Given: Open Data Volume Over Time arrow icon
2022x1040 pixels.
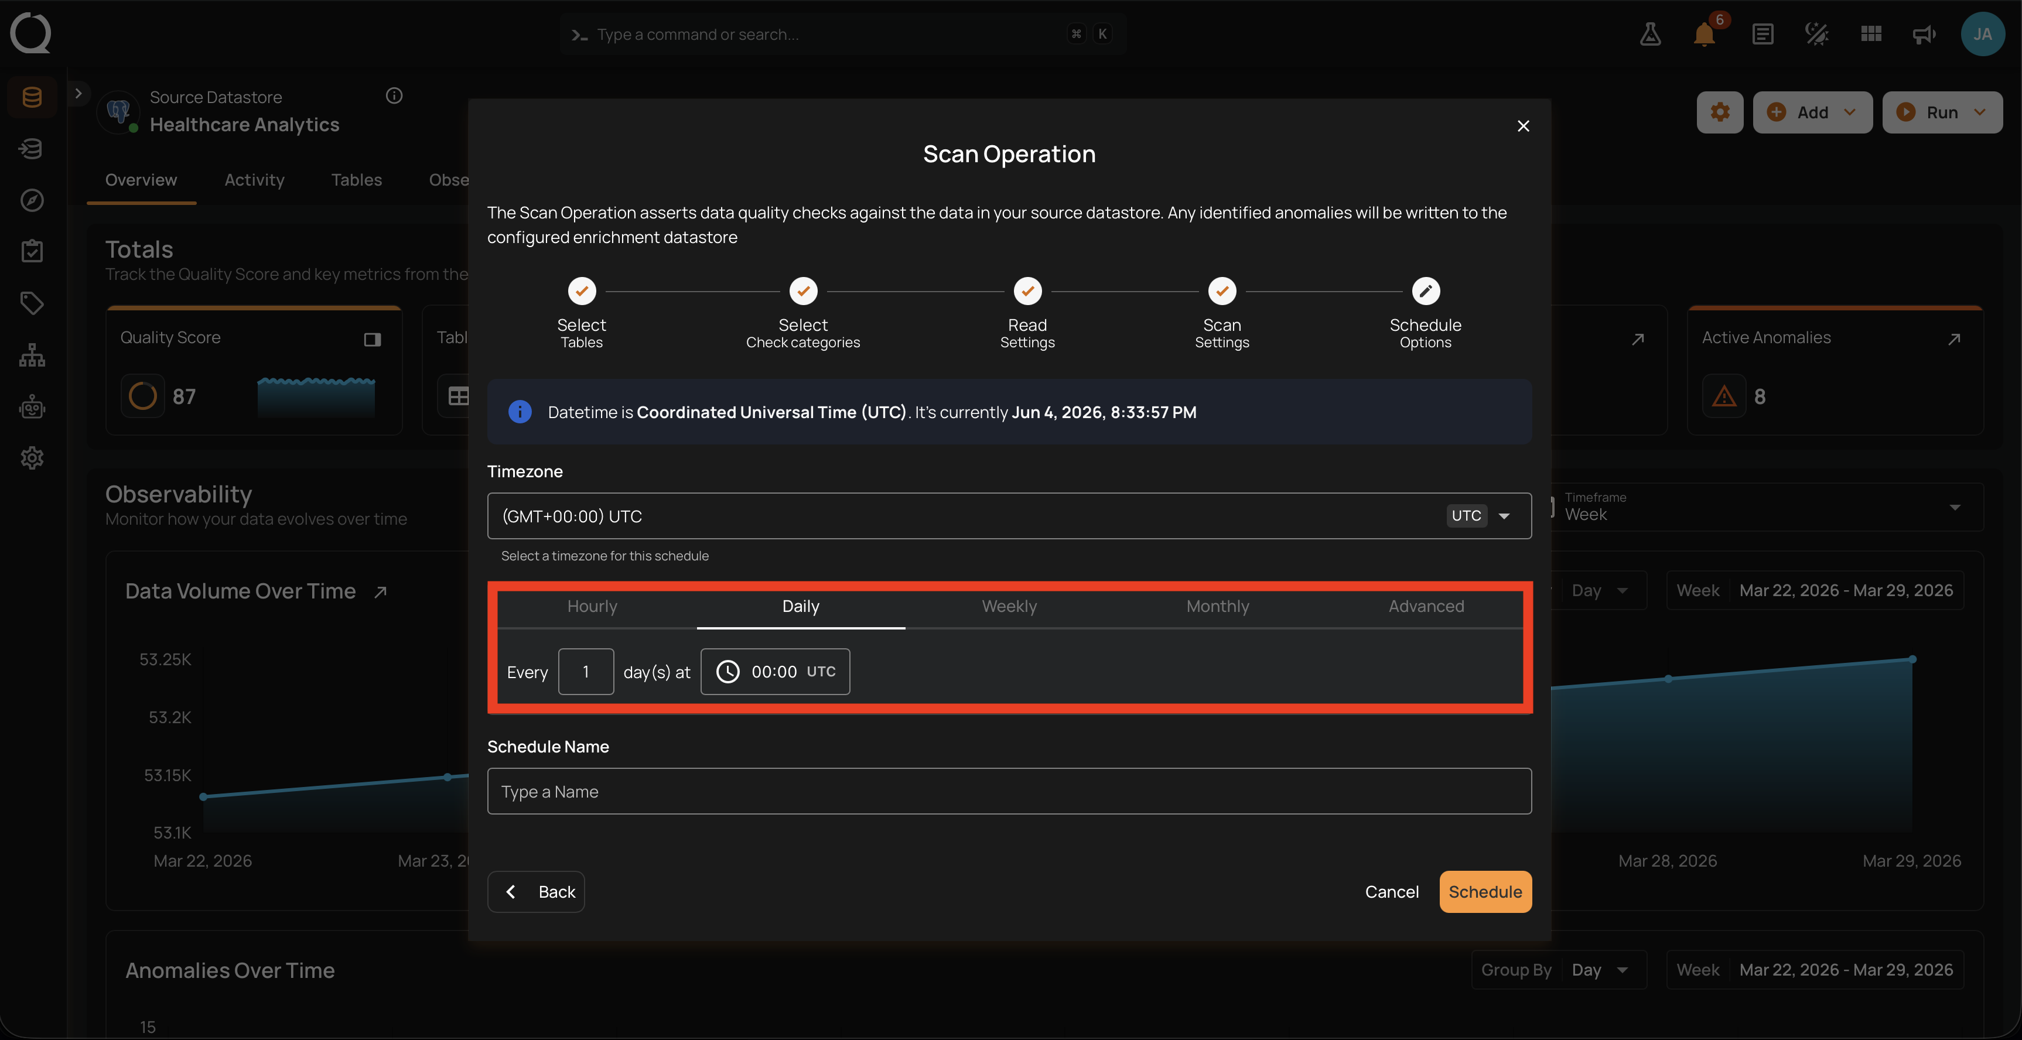Looking at the screenshot, I should tap(381, 592).
